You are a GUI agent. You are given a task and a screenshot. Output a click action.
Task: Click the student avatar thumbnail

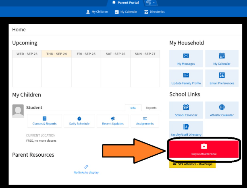point(18,111)
